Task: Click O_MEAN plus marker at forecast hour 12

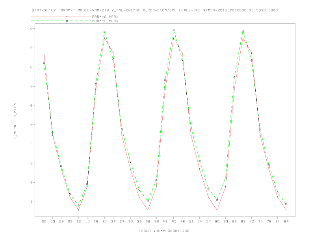Action: [x=79, y=210]
